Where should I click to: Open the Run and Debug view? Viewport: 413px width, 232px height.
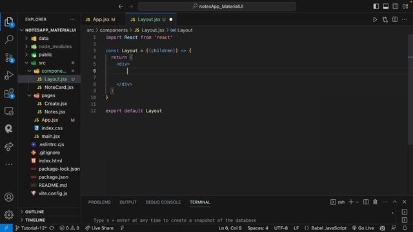point(9,75)
